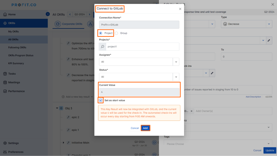Viewport: 277px width, 156px height.
Task: Click the Preferences sliders icon
Action: click(5, 152)
